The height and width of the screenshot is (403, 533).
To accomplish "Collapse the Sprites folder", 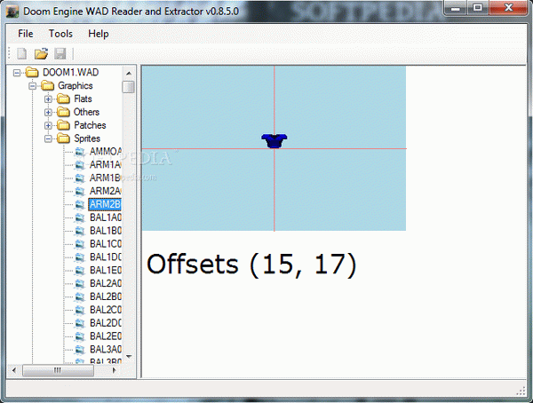I will [48, 138].
